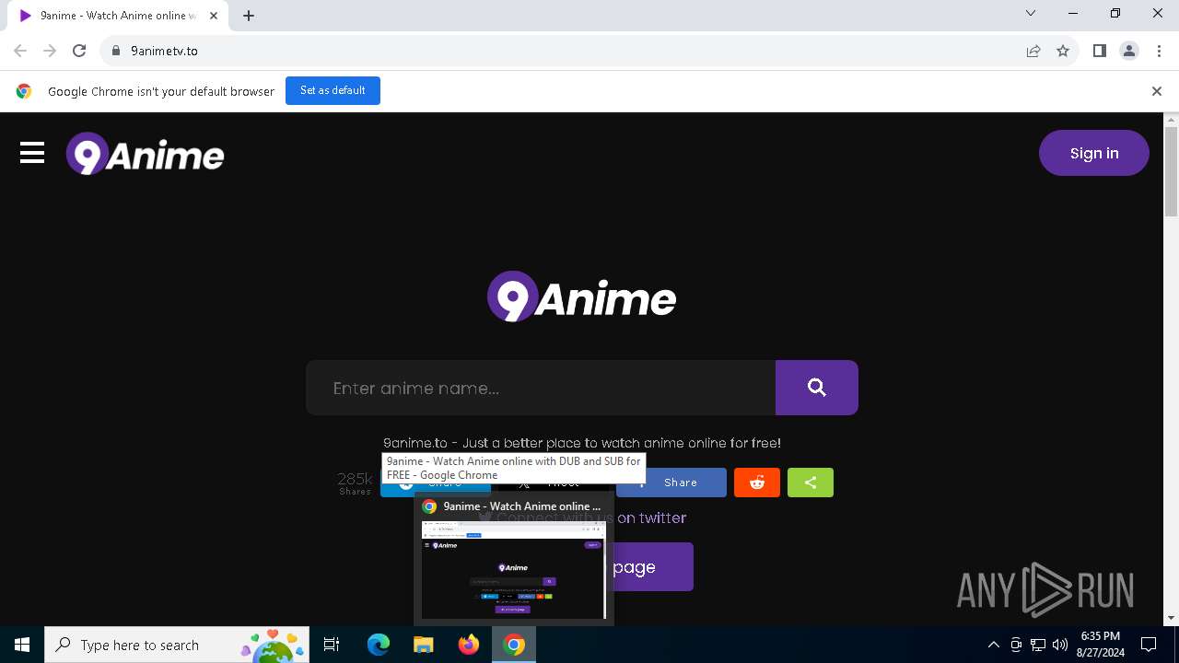Share this page from address bar icon
The height and width of the screenshot is (663, 1179).
point(1033,51)
